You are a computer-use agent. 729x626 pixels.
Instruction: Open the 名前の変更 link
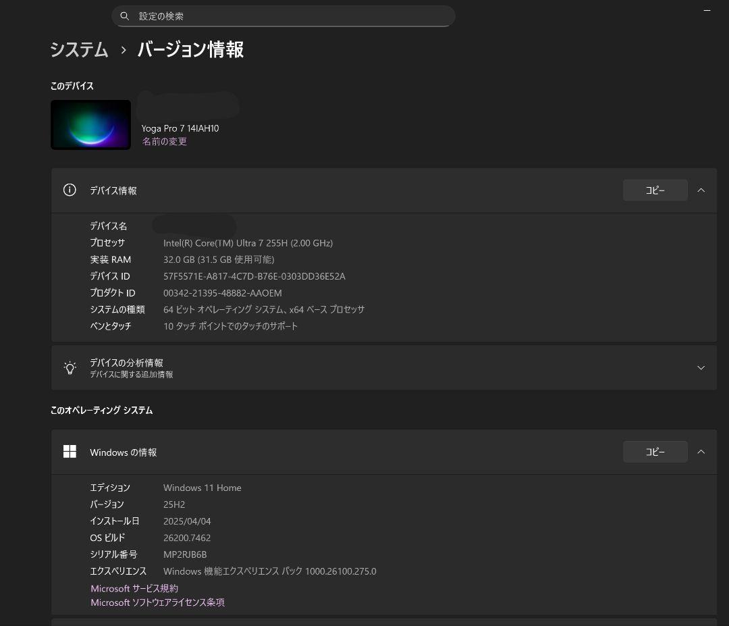(164, 141)
